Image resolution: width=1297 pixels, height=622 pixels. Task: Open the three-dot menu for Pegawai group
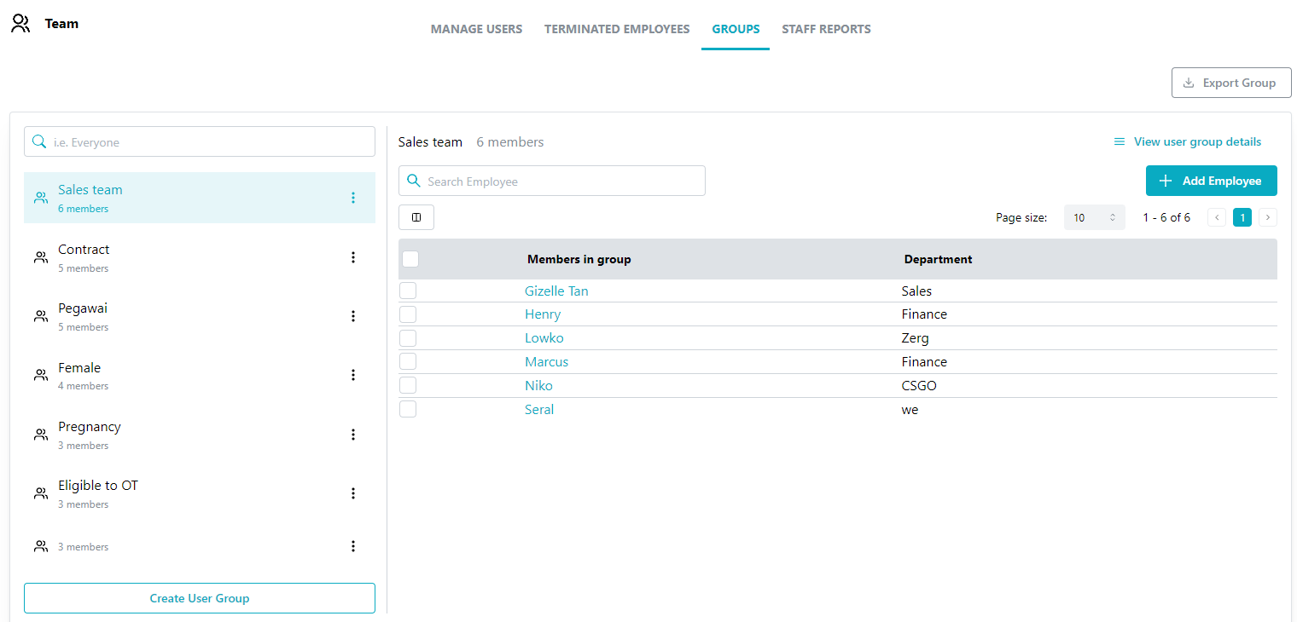(x=353, y=316)
